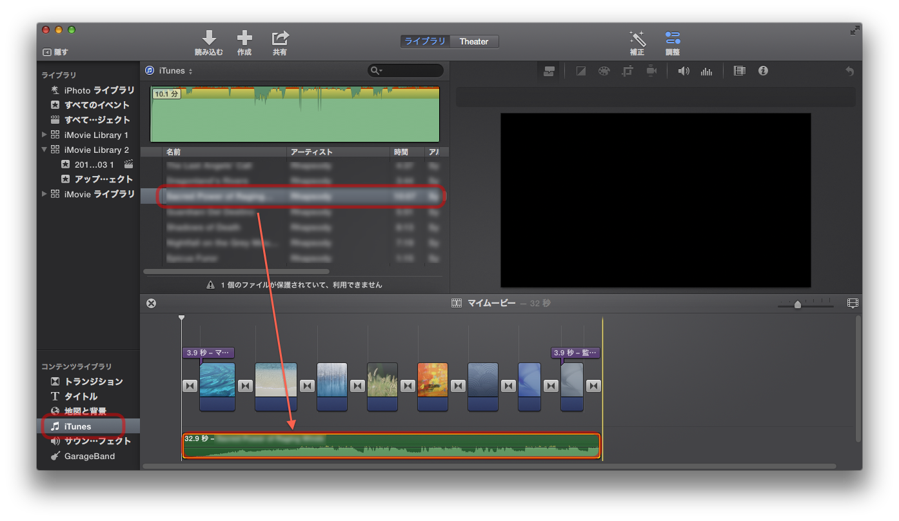The height and width of the screenshot is (521, 899).
Task: Open トランジション in the content library
Action: click(86, 382)
